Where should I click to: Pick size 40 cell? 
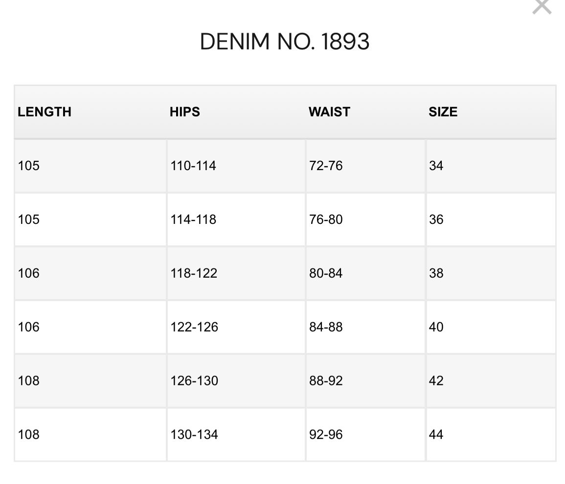pyautogui.click(x=436, y=327)
